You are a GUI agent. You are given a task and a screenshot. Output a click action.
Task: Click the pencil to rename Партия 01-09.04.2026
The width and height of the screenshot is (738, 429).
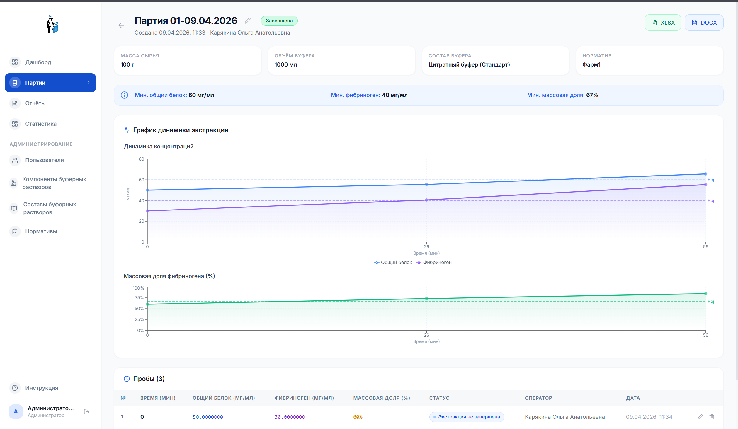click(x=248, y=21)
